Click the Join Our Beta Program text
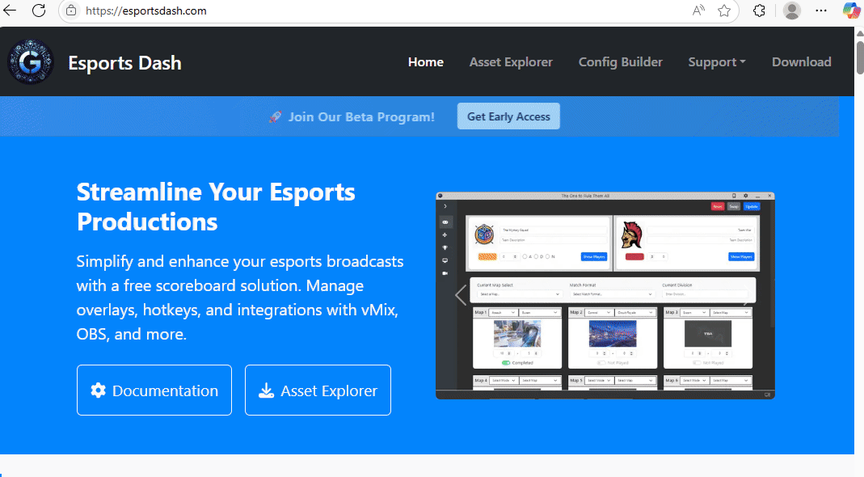 361,117
